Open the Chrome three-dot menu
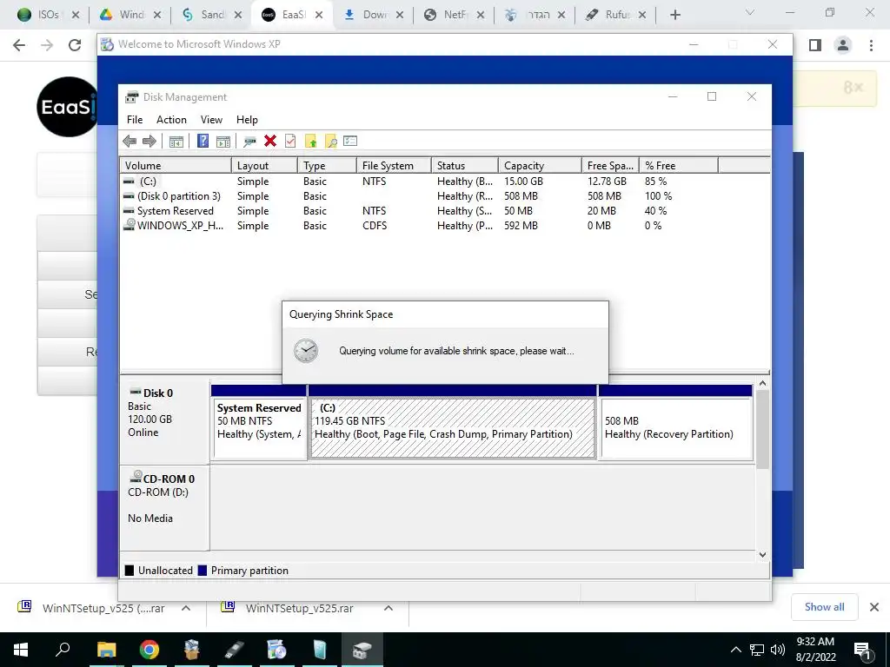 point(871,45)
